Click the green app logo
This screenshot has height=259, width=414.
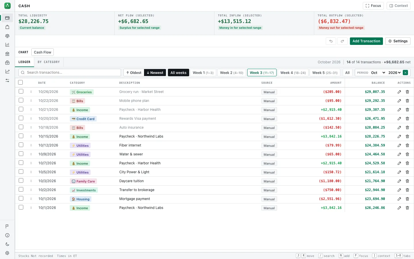tap(7, 5)
